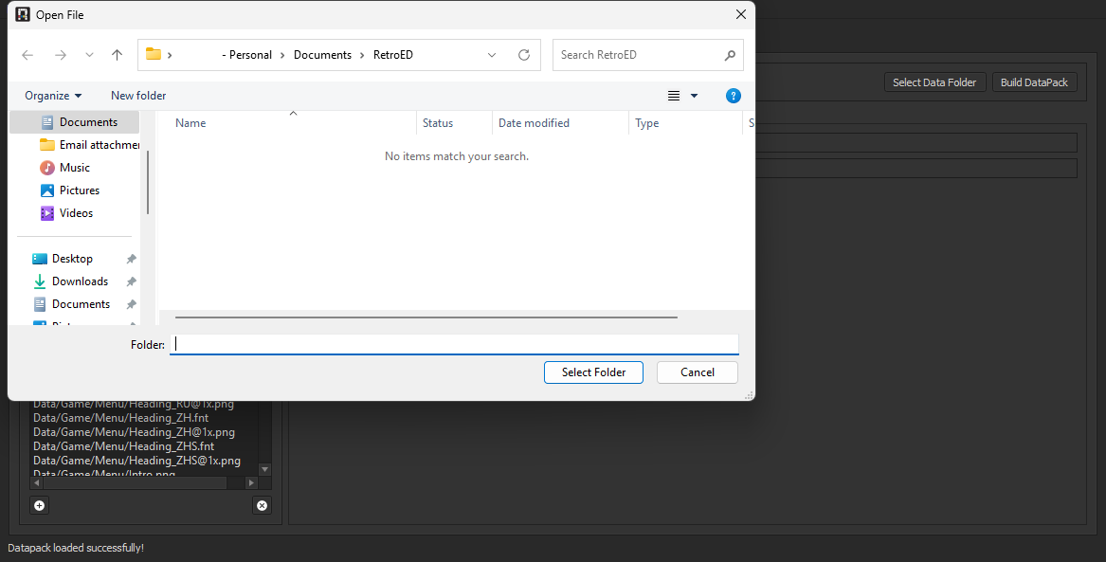
Task: Unpin Desktop using its pin icon
Action: (131, 259)
